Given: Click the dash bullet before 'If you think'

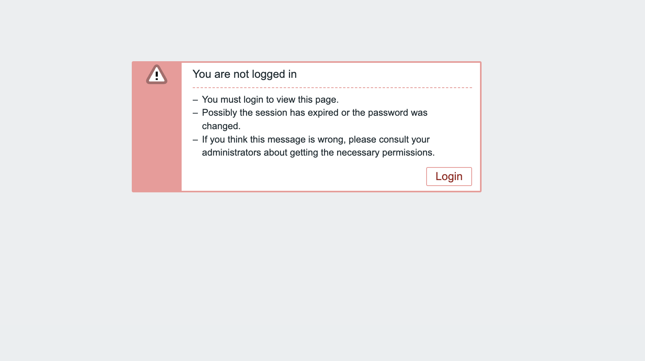Looking at the screenshot, I should tap(195, 140).
